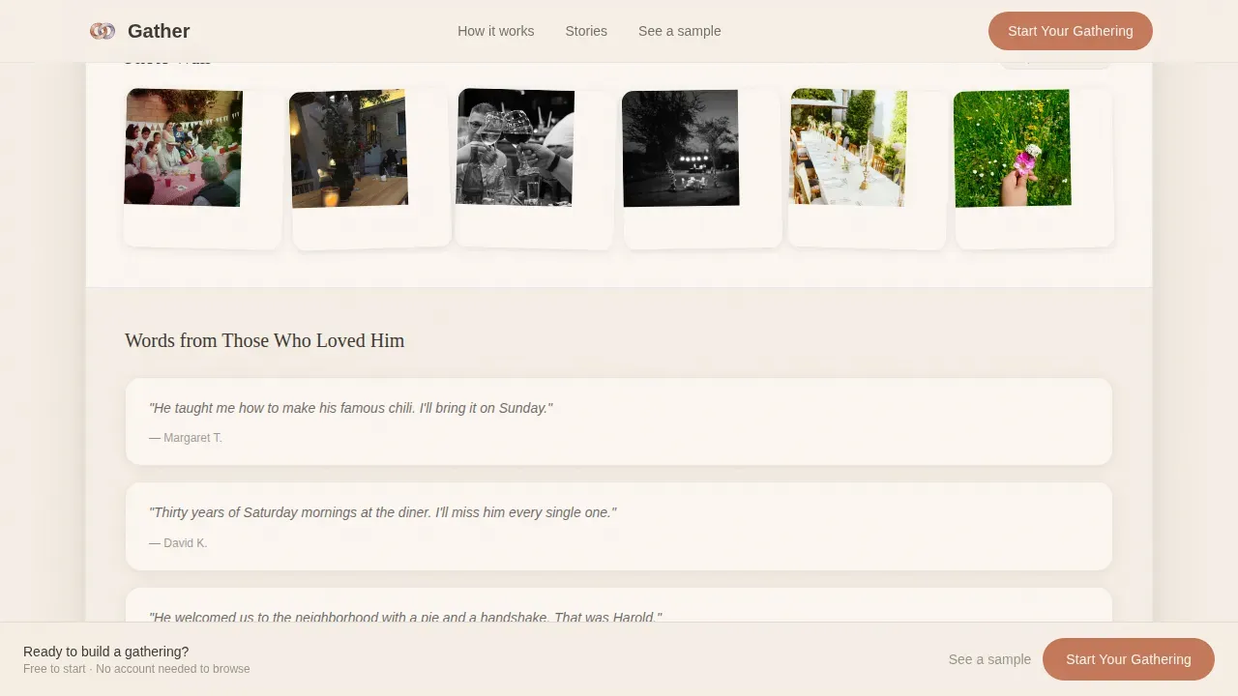Go to the Gather home link text
1238x696 pixels.
(159, 31)
